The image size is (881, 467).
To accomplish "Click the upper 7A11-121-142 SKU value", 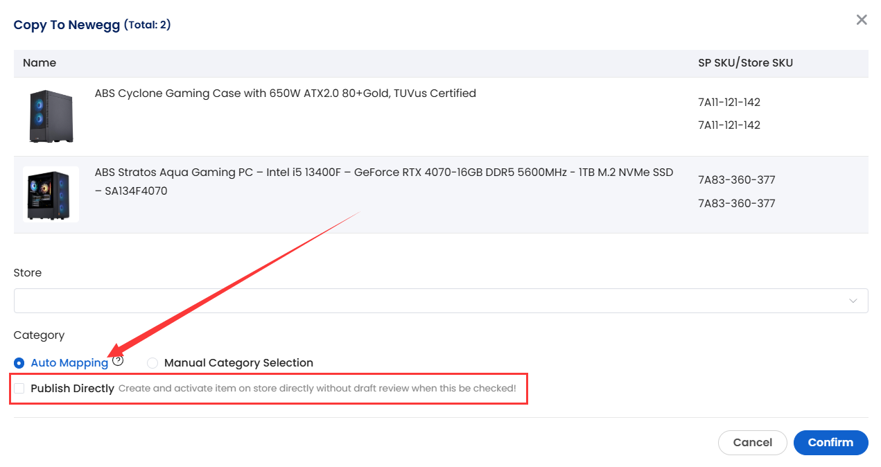I will 729,103.
